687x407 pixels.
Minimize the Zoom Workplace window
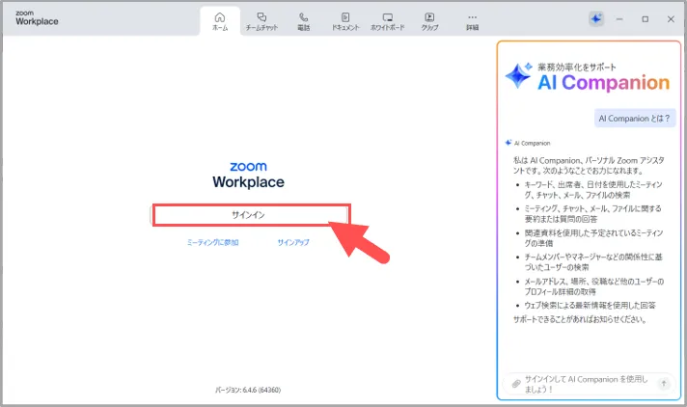(x=619, y=19)
